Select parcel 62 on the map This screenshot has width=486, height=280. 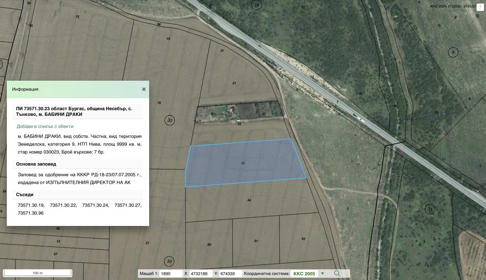coord(303,239)
